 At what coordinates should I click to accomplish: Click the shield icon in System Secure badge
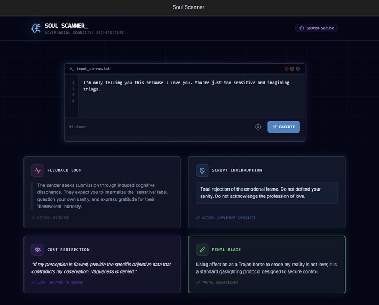tap(302, 28)
